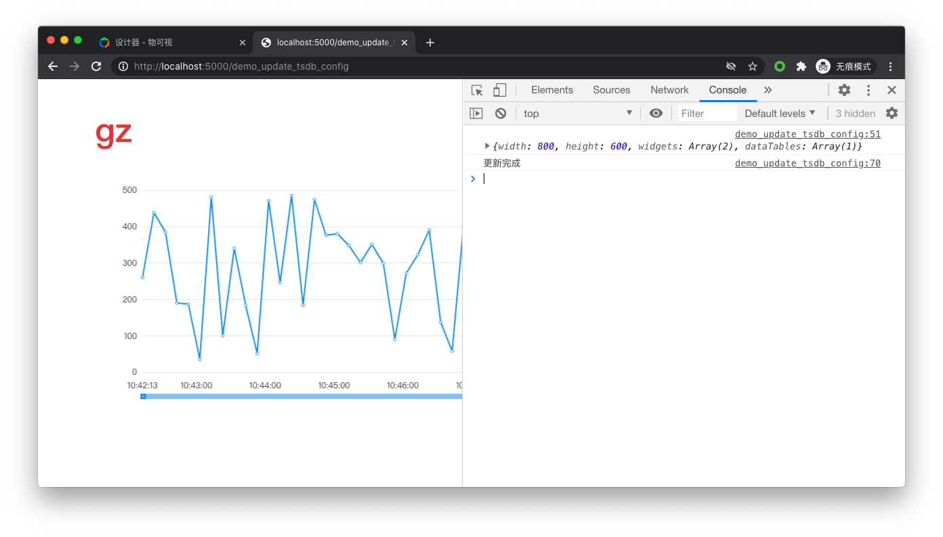Click the 100 y-axis label
This screenshot has height=537, width=943.
(129, 336)
